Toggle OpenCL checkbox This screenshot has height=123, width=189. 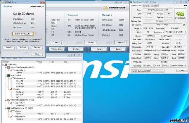(144, 66)
